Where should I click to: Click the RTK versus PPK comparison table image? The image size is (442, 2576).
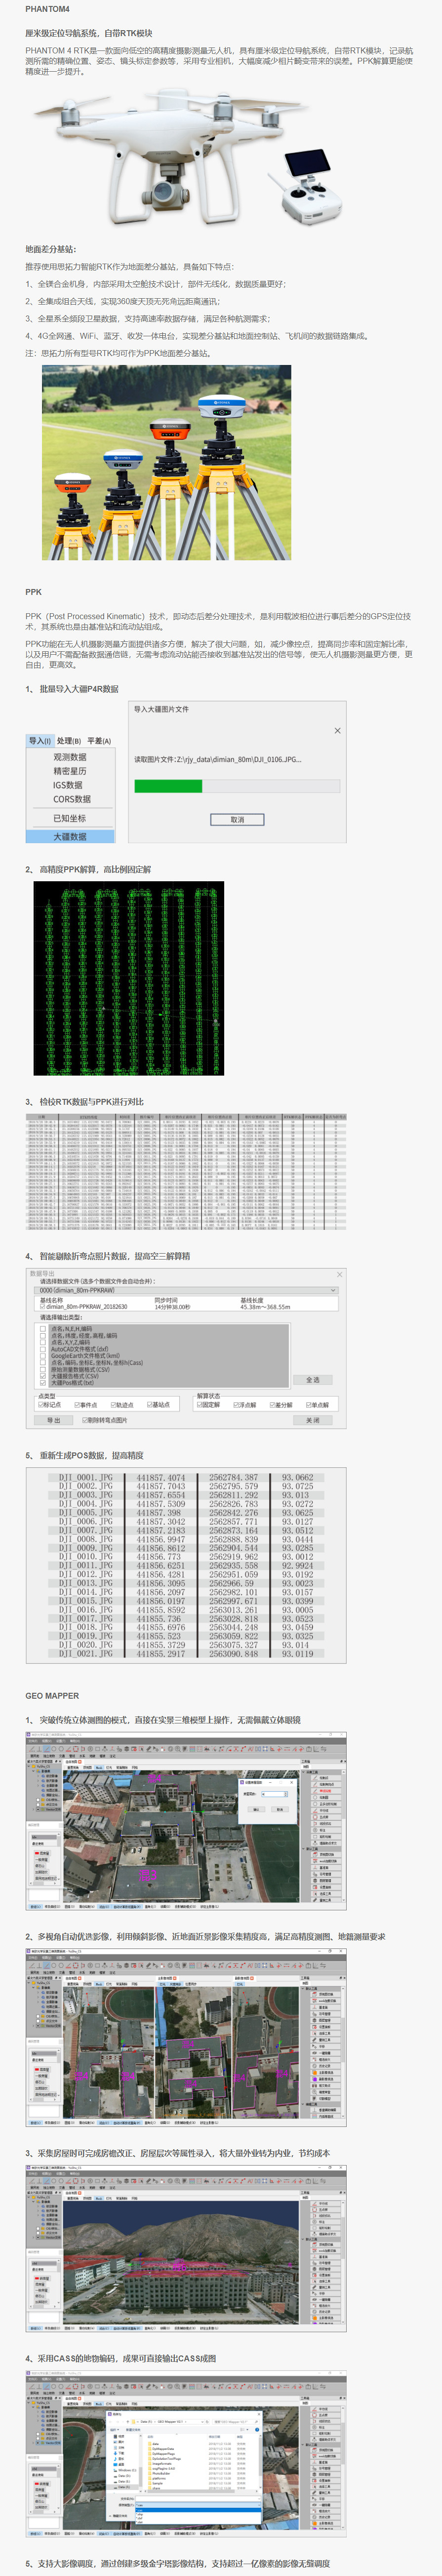[x=186, y=1171]
